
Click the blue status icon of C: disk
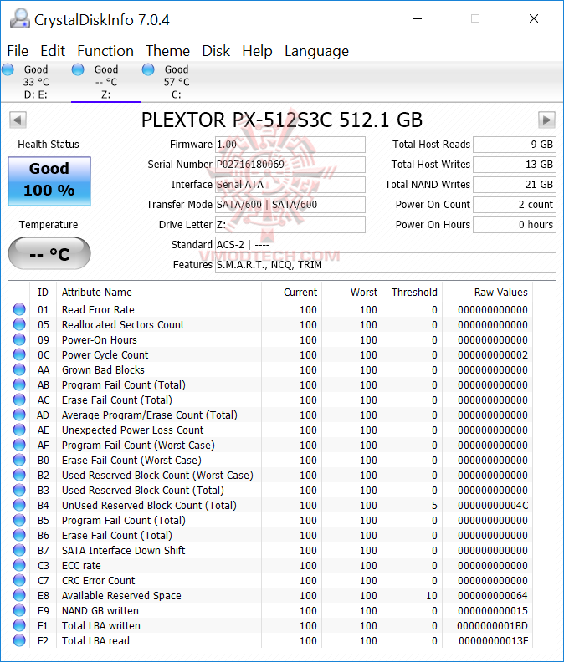point(148,69)
